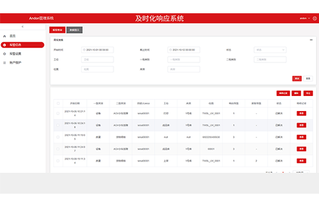
Task: Check the row with position 00001
Action: [x=58, y=149]
